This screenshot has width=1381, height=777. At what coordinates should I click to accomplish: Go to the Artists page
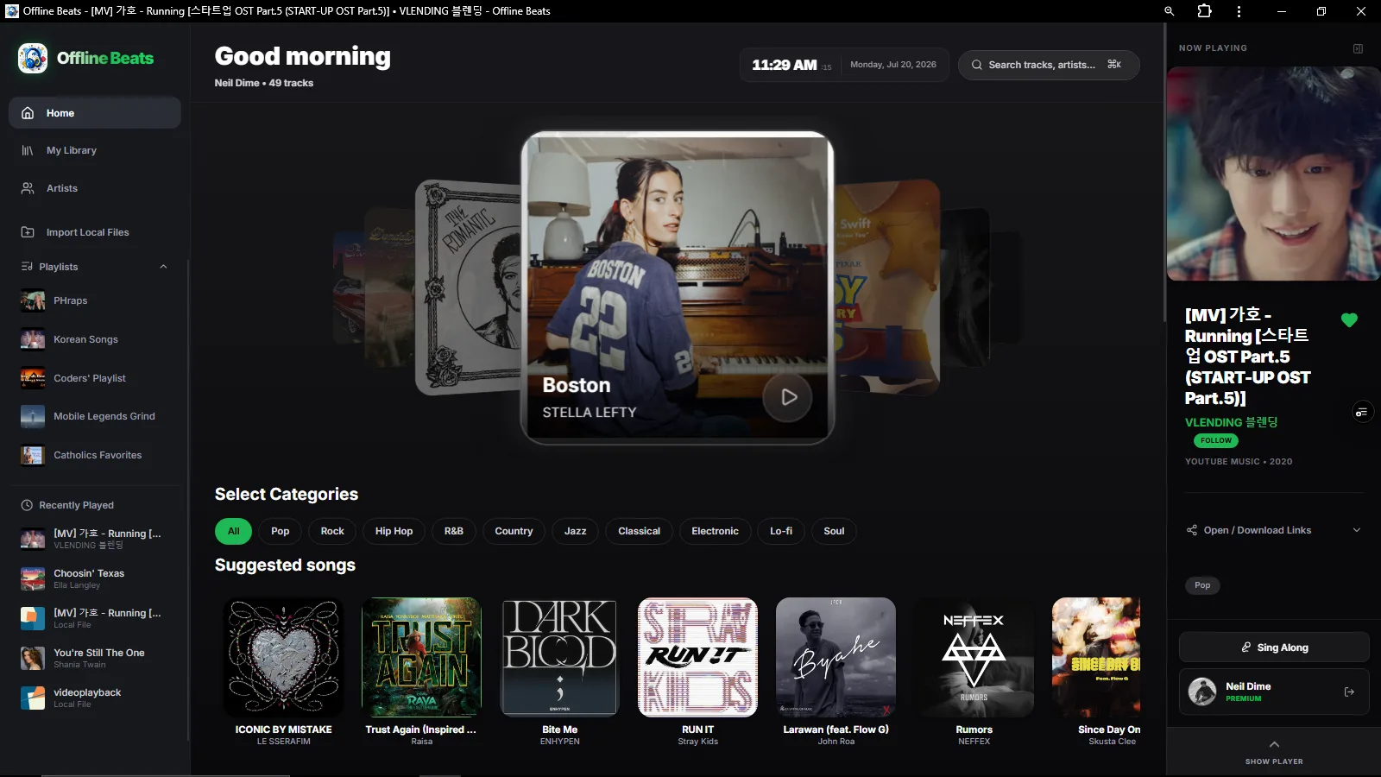pyautogui.click(x=95, y=188)
